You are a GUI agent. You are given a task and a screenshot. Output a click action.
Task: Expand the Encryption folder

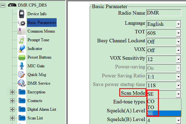(12, 92)
